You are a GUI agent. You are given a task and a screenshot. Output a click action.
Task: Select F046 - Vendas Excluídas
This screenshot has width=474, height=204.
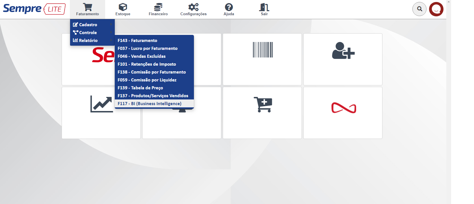point(154,56)
